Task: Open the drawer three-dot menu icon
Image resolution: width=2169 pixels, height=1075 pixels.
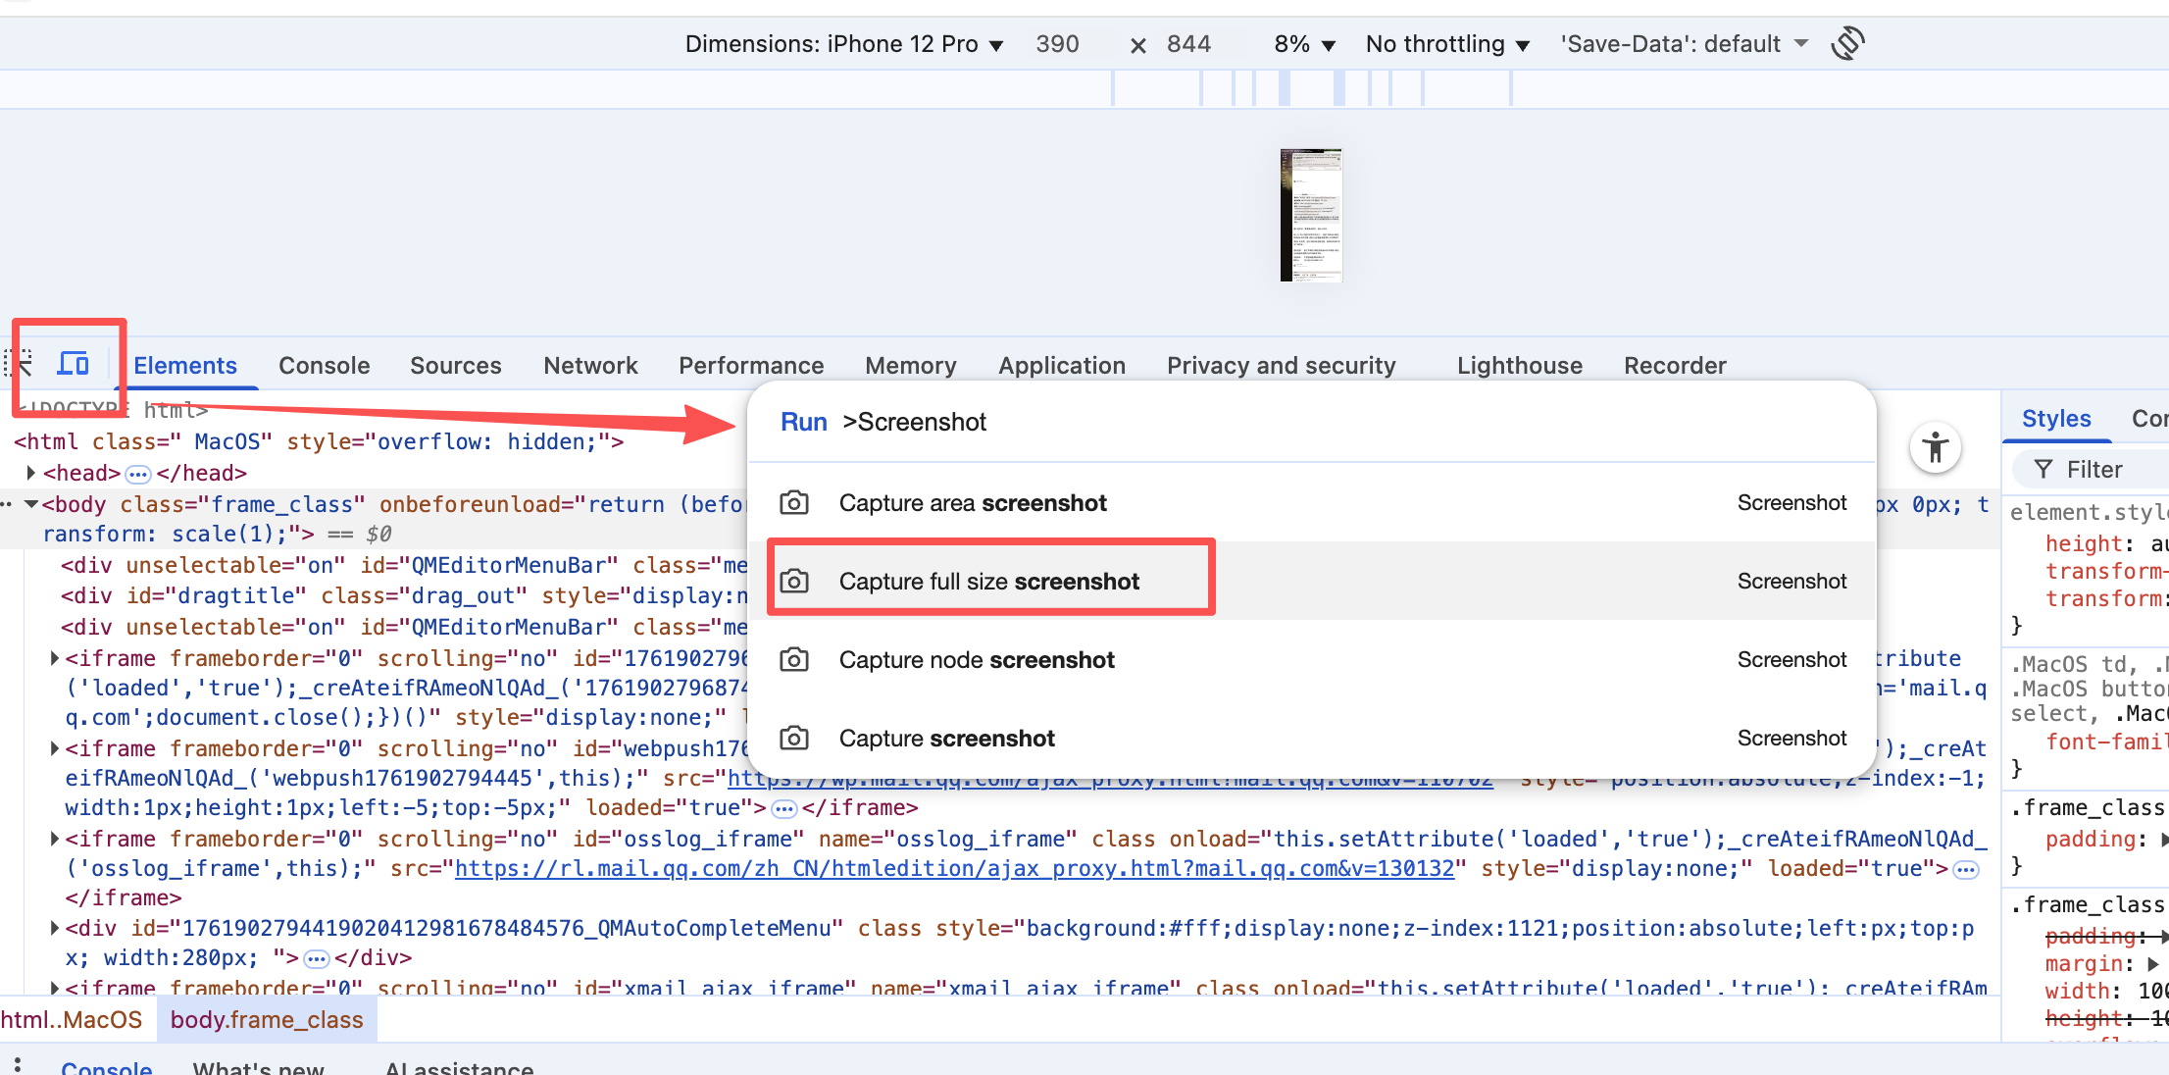Action: (x=18, y=1065)
